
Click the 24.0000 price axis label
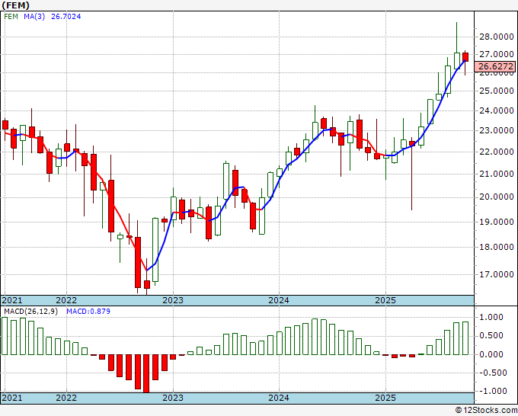496,110
